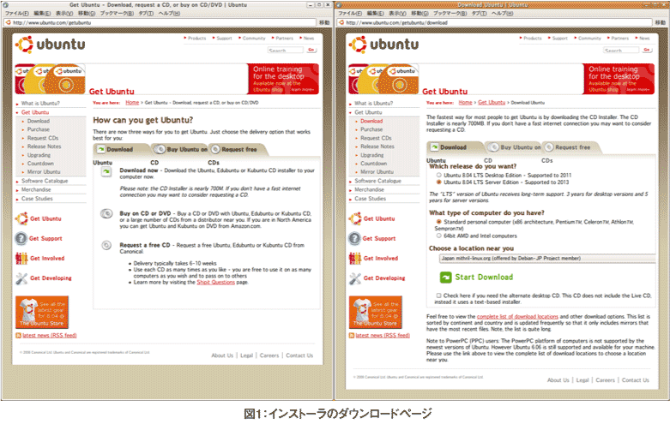
Task: Click Online training banner in right window
Action: click(x=619, y=80)
